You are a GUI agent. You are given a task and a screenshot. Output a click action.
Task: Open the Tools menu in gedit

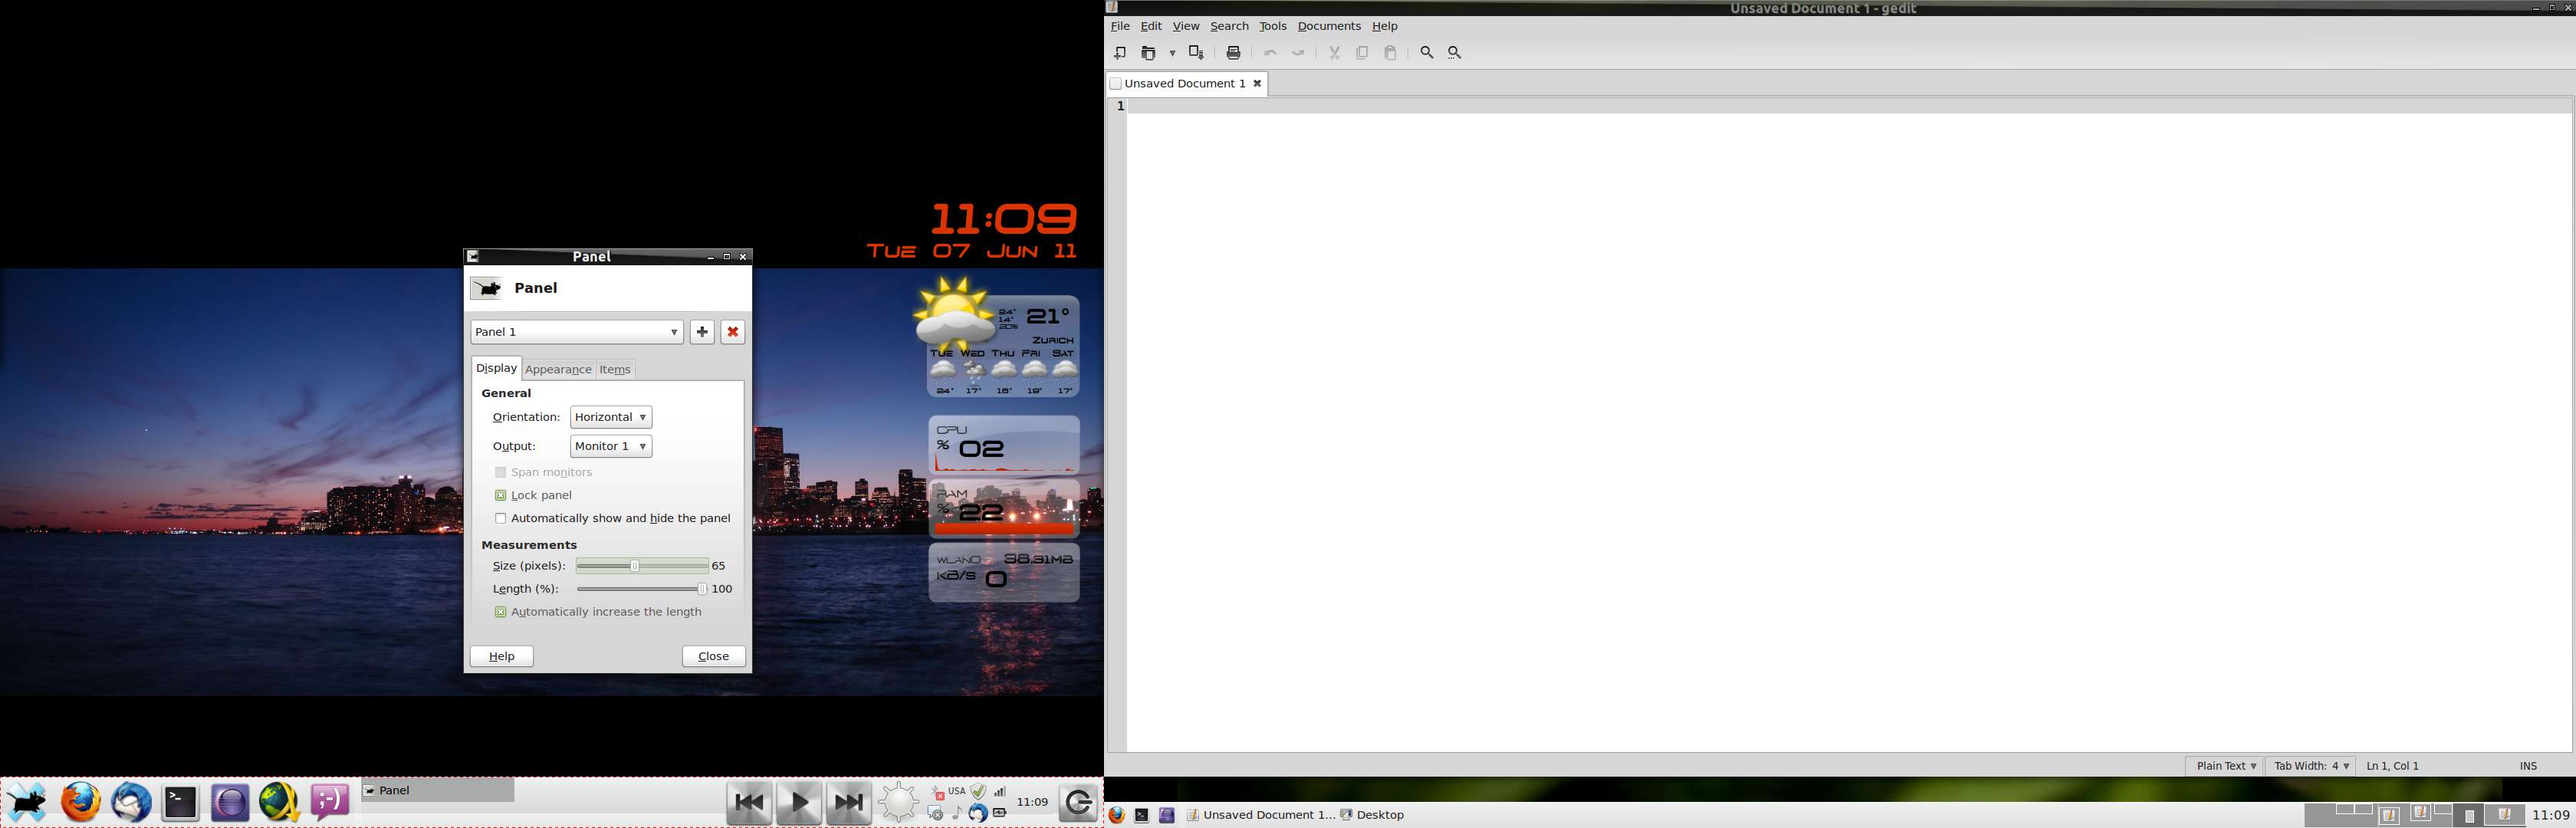point(1272,26)
